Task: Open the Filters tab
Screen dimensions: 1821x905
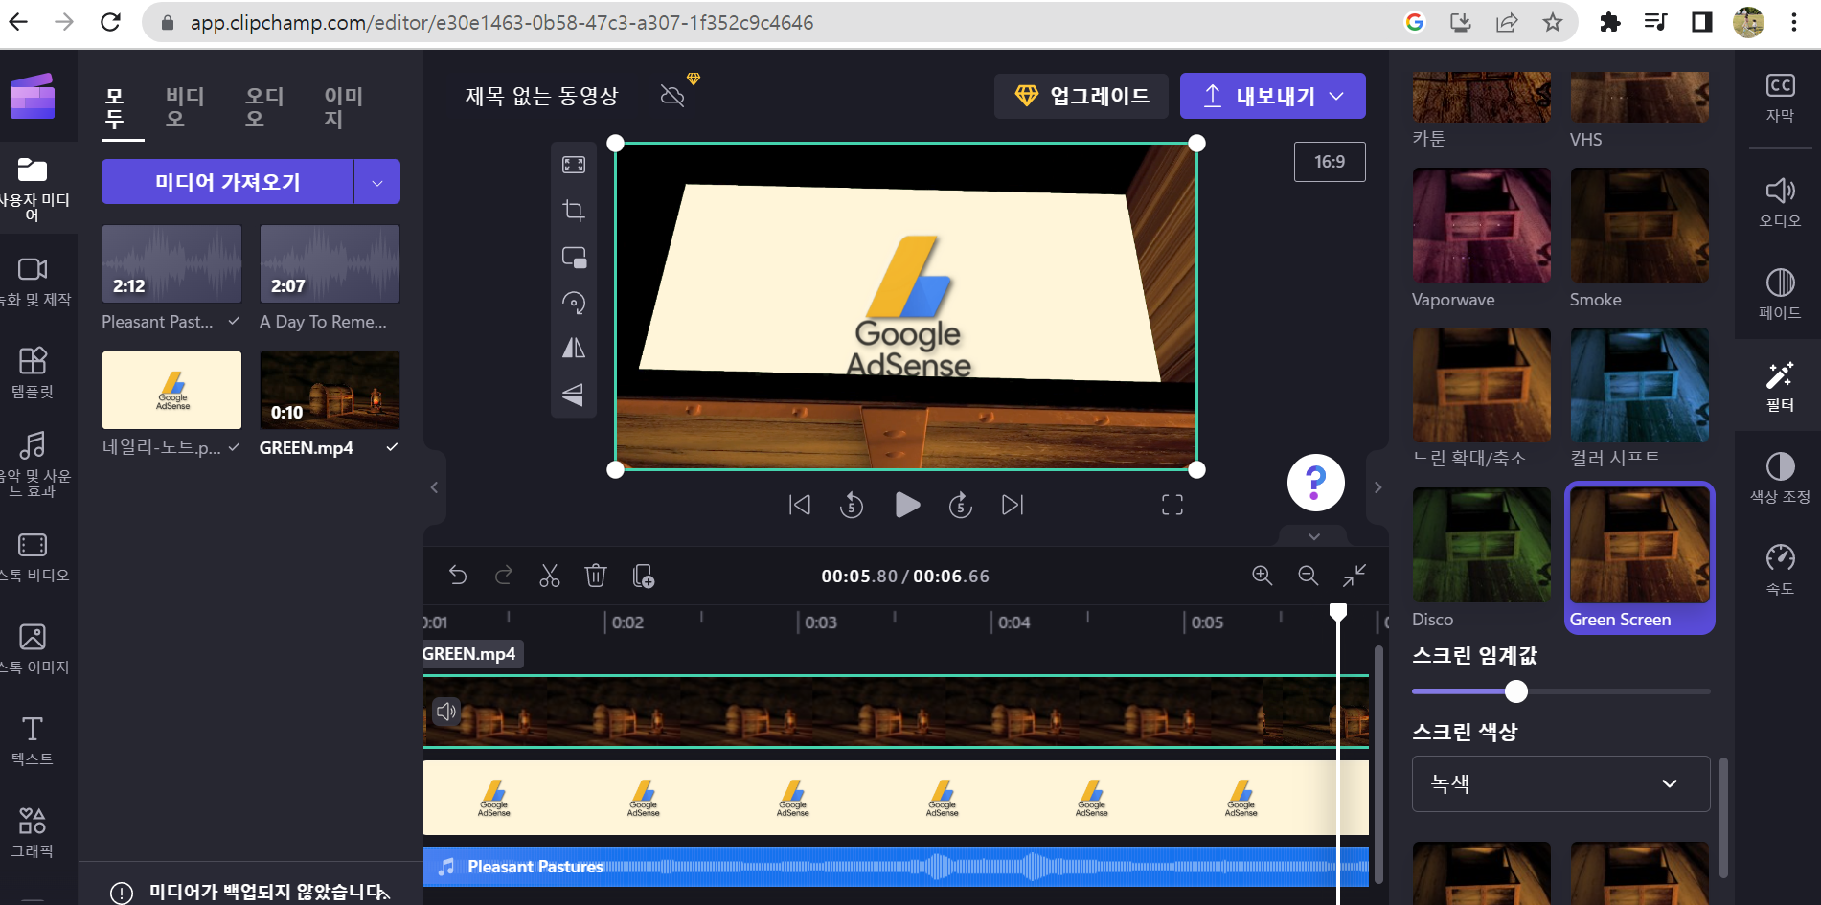Action: pyautogui.click(x=1780, y=386)
